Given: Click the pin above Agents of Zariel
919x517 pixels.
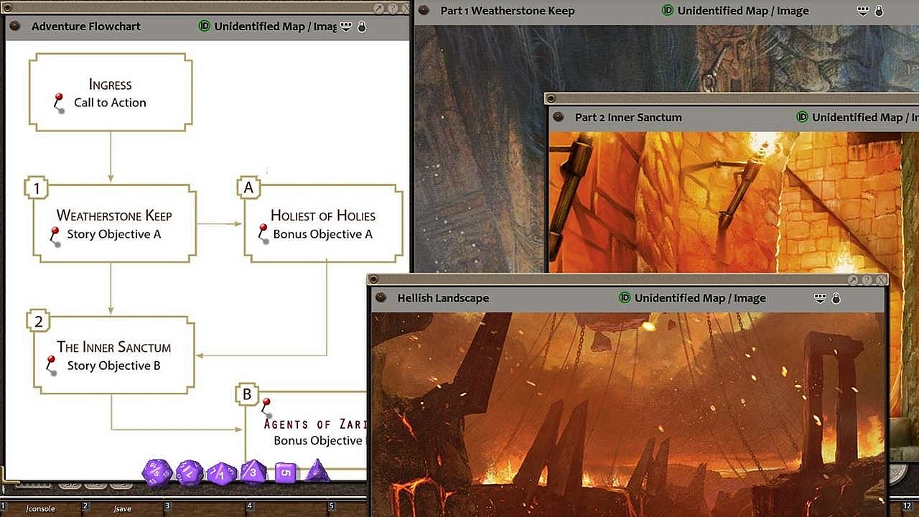Looking at the screenshot, I should pos(266,407).
